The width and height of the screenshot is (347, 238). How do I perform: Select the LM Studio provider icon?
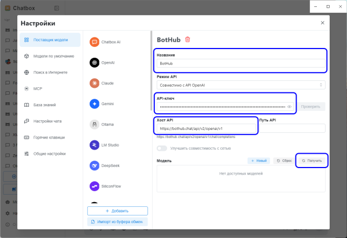94,145
